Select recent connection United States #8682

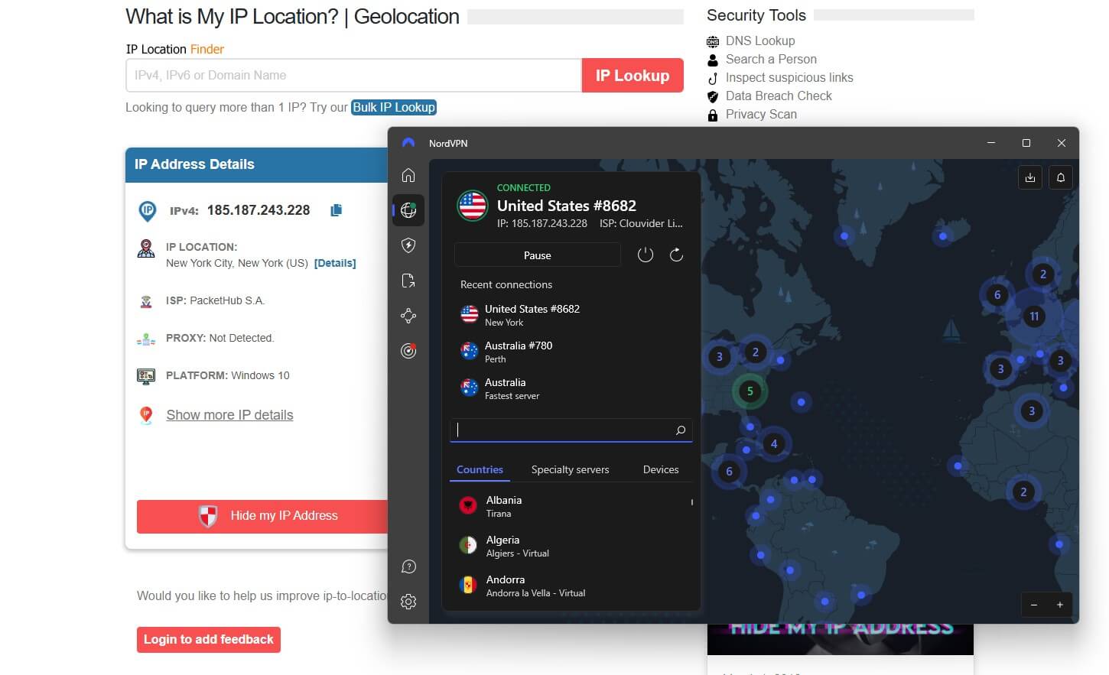[x=571, y=315]
